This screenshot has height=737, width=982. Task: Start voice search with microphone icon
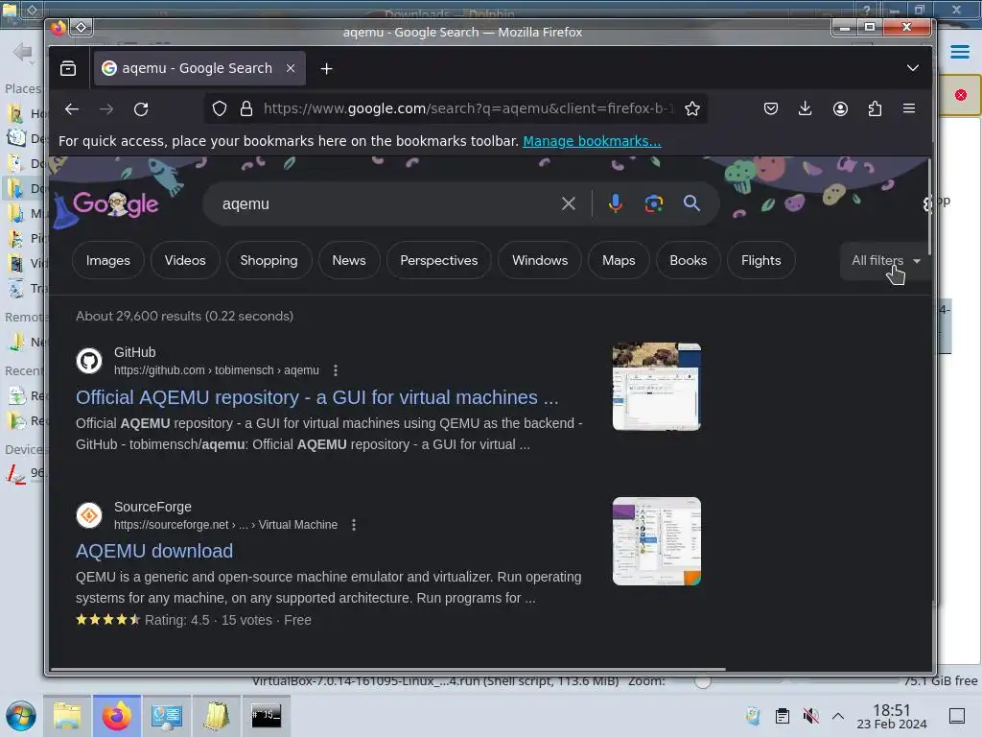tap(616, 203)
